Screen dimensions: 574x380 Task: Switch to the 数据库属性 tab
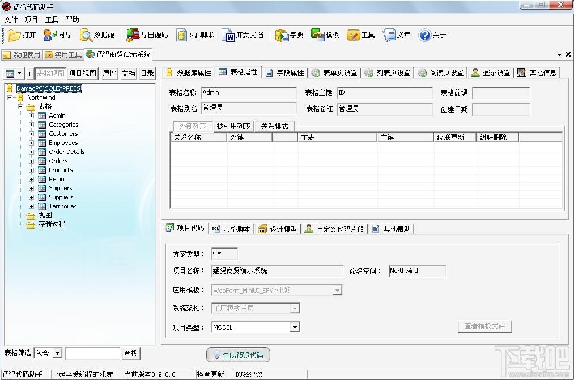point(189,73)
